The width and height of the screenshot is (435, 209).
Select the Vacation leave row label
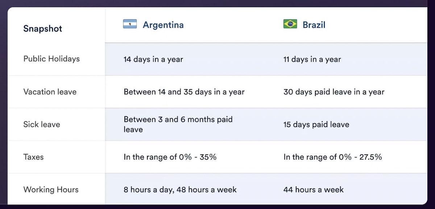point(50,92)
